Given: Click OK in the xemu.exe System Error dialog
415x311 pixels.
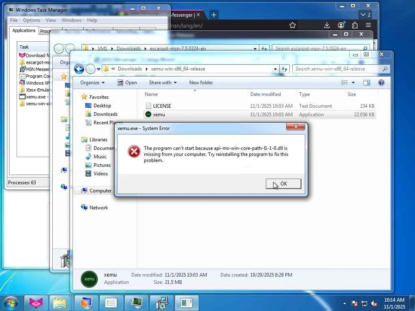Looking at the screenshot, I should point(283,184).
